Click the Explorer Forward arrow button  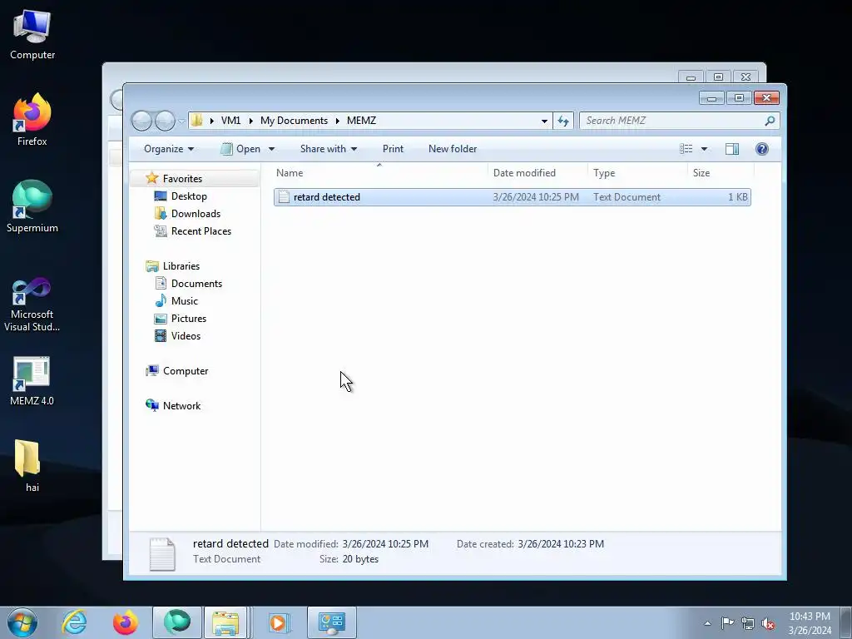click(x=165, y=121)
